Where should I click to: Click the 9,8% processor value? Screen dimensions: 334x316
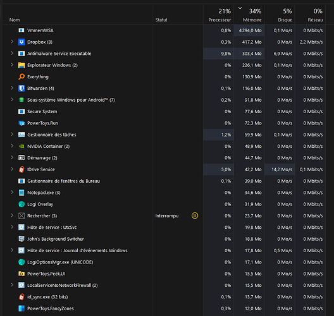point(226,54)
